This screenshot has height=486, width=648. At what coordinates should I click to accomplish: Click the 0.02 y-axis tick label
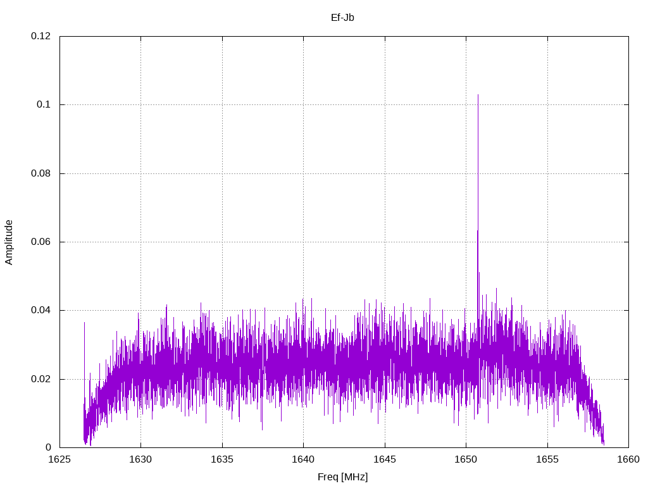[x=41, y=379]
